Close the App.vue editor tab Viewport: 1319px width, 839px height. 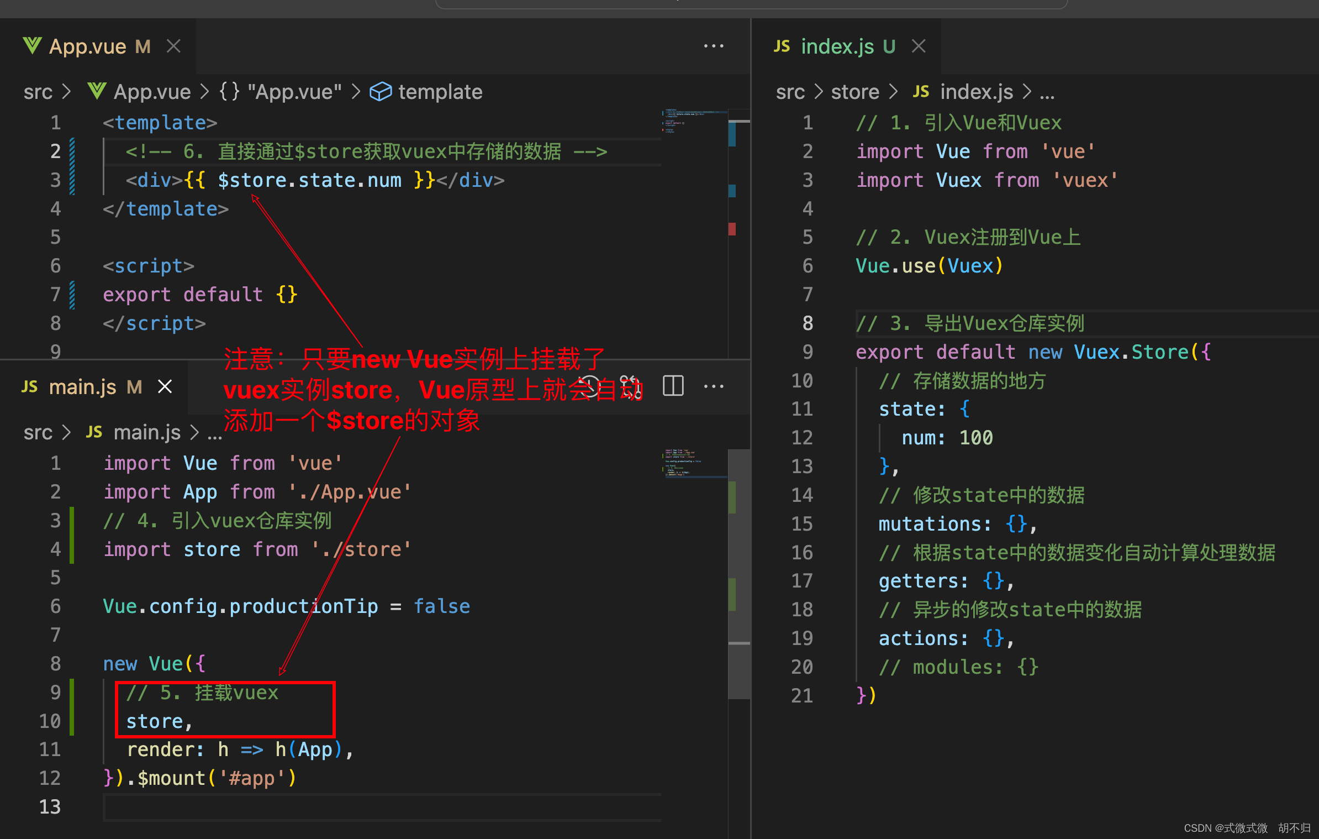point(174,46)
